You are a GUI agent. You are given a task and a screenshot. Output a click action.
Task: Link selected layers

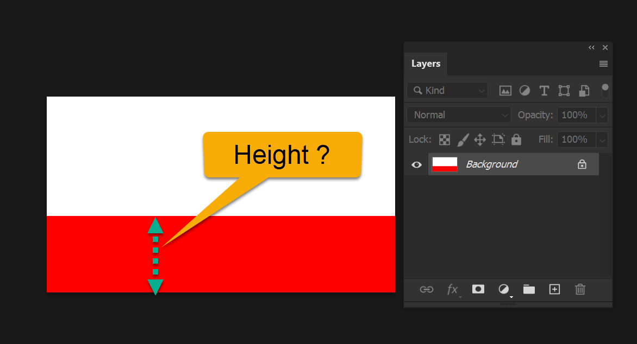pyautogui.click(x=427, y=289)
